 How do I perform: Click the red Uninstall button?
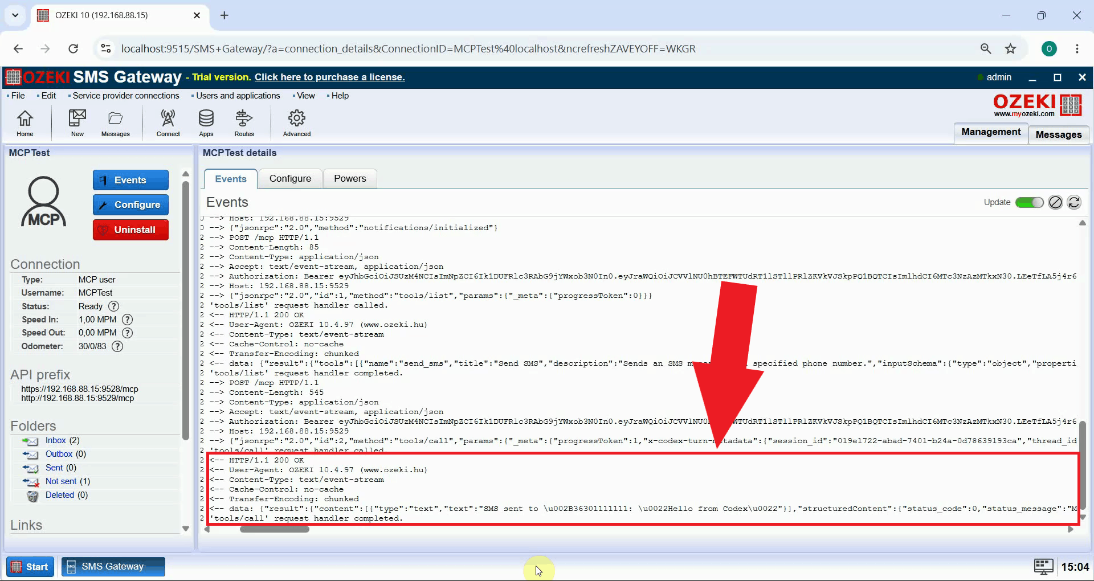[x=130, y=230]
